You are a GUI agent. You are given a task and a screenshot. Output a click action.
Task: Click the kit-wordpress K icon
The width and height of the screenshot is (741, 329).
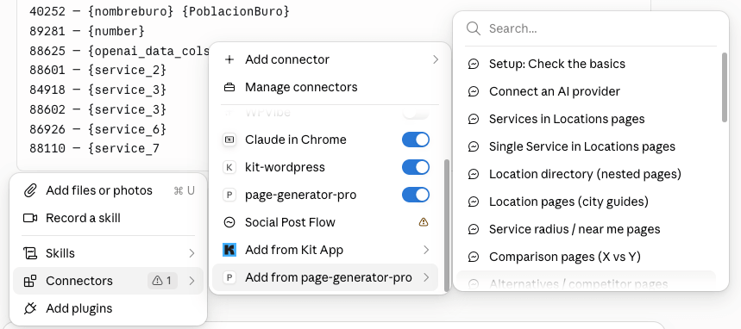click(x=229, y=167)
